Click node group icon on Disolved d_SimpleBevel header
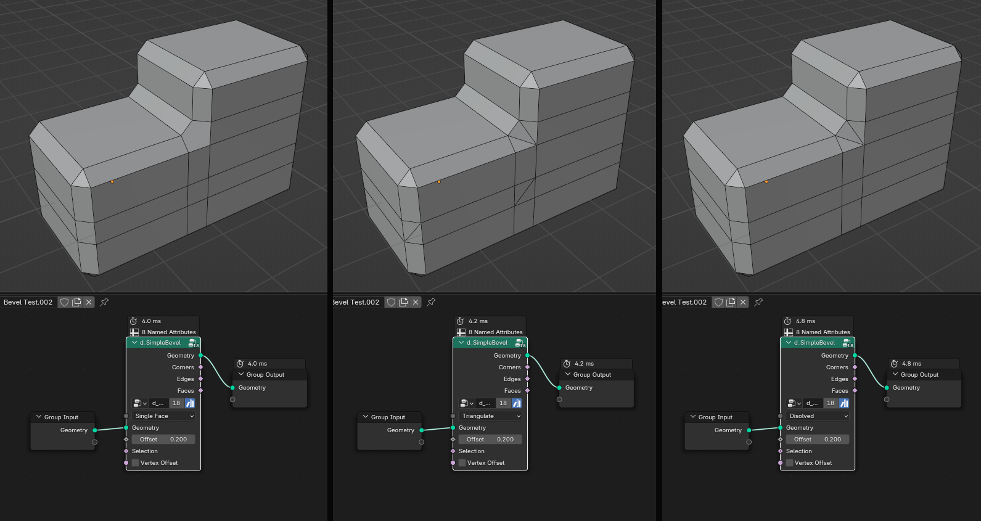Image resolution: width=981 pixels, height=521 pixels. pos(847,343)
